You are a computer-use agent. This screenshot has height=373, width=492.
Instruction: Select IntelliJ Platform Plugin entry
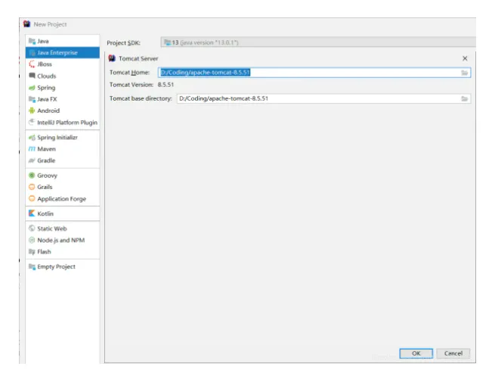click(63, 123)
